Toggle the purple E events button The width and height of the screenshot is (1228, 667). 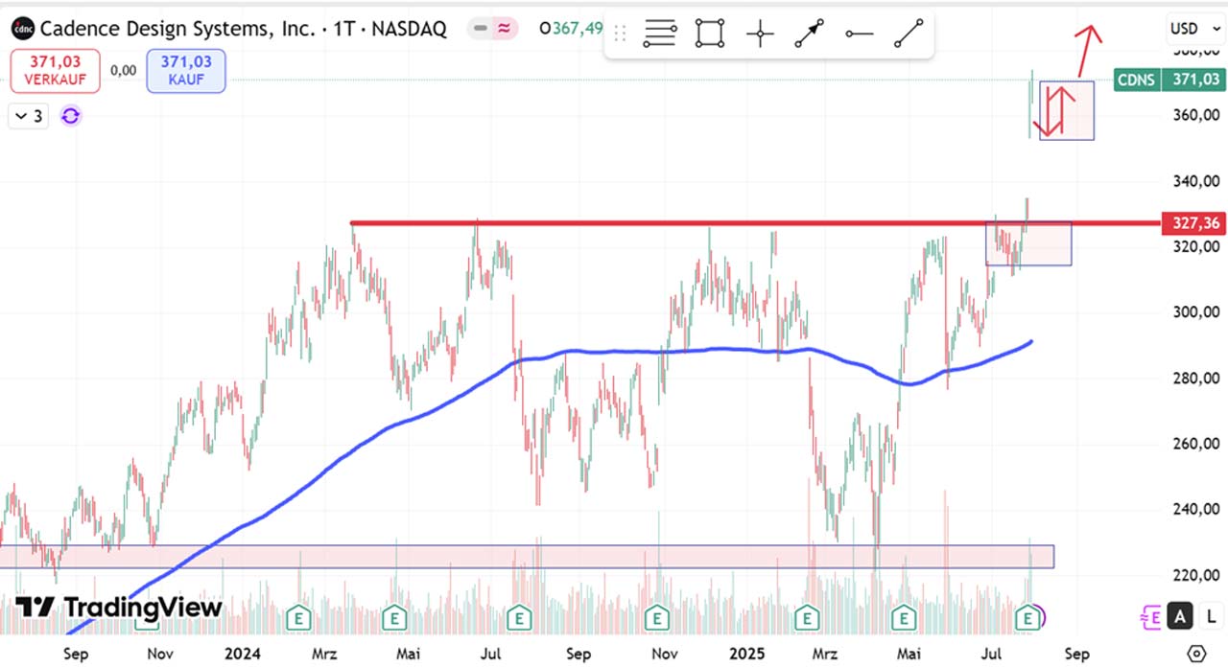1151,617
